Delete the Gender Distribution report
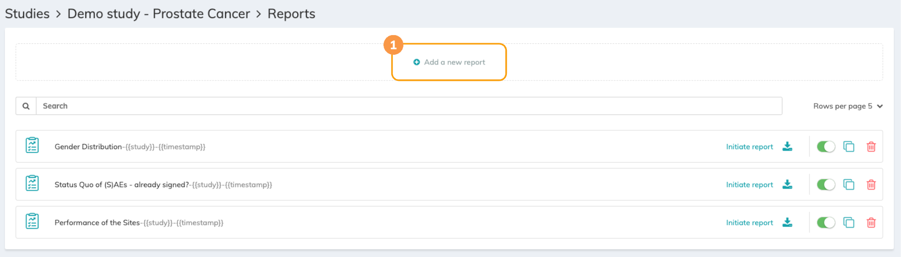The width and height of the screenshot is (901, 257). [871, 147]
